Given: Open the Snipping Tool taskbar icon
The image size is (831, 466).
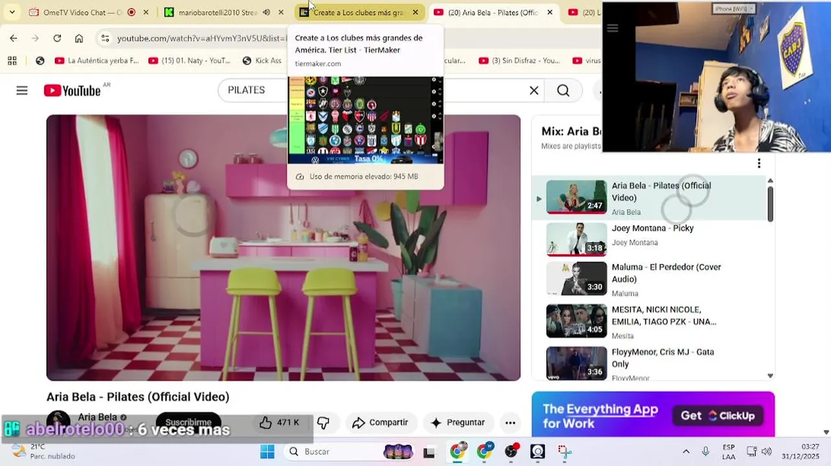Looking at the screenshot, I should 564,452.
